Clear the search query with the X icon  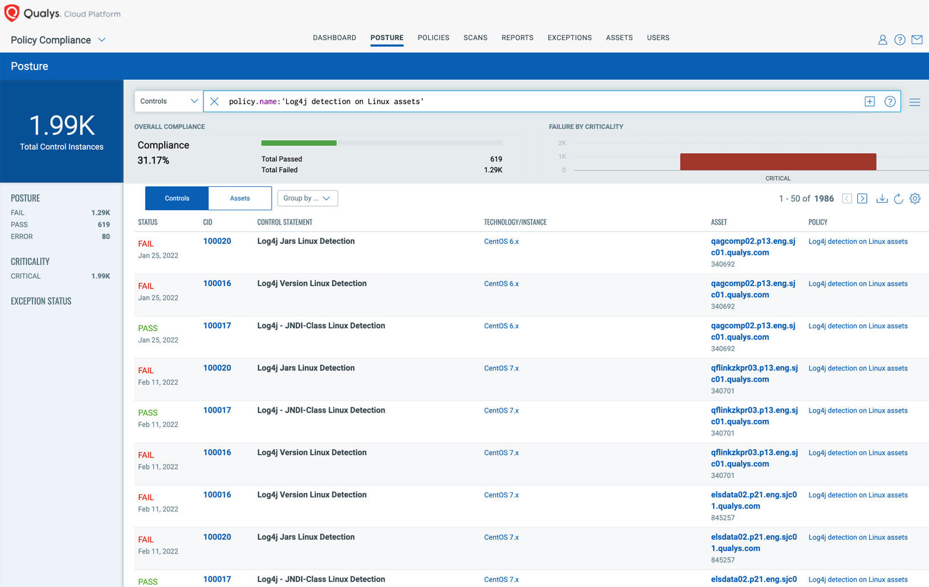[x=214, y=101]
